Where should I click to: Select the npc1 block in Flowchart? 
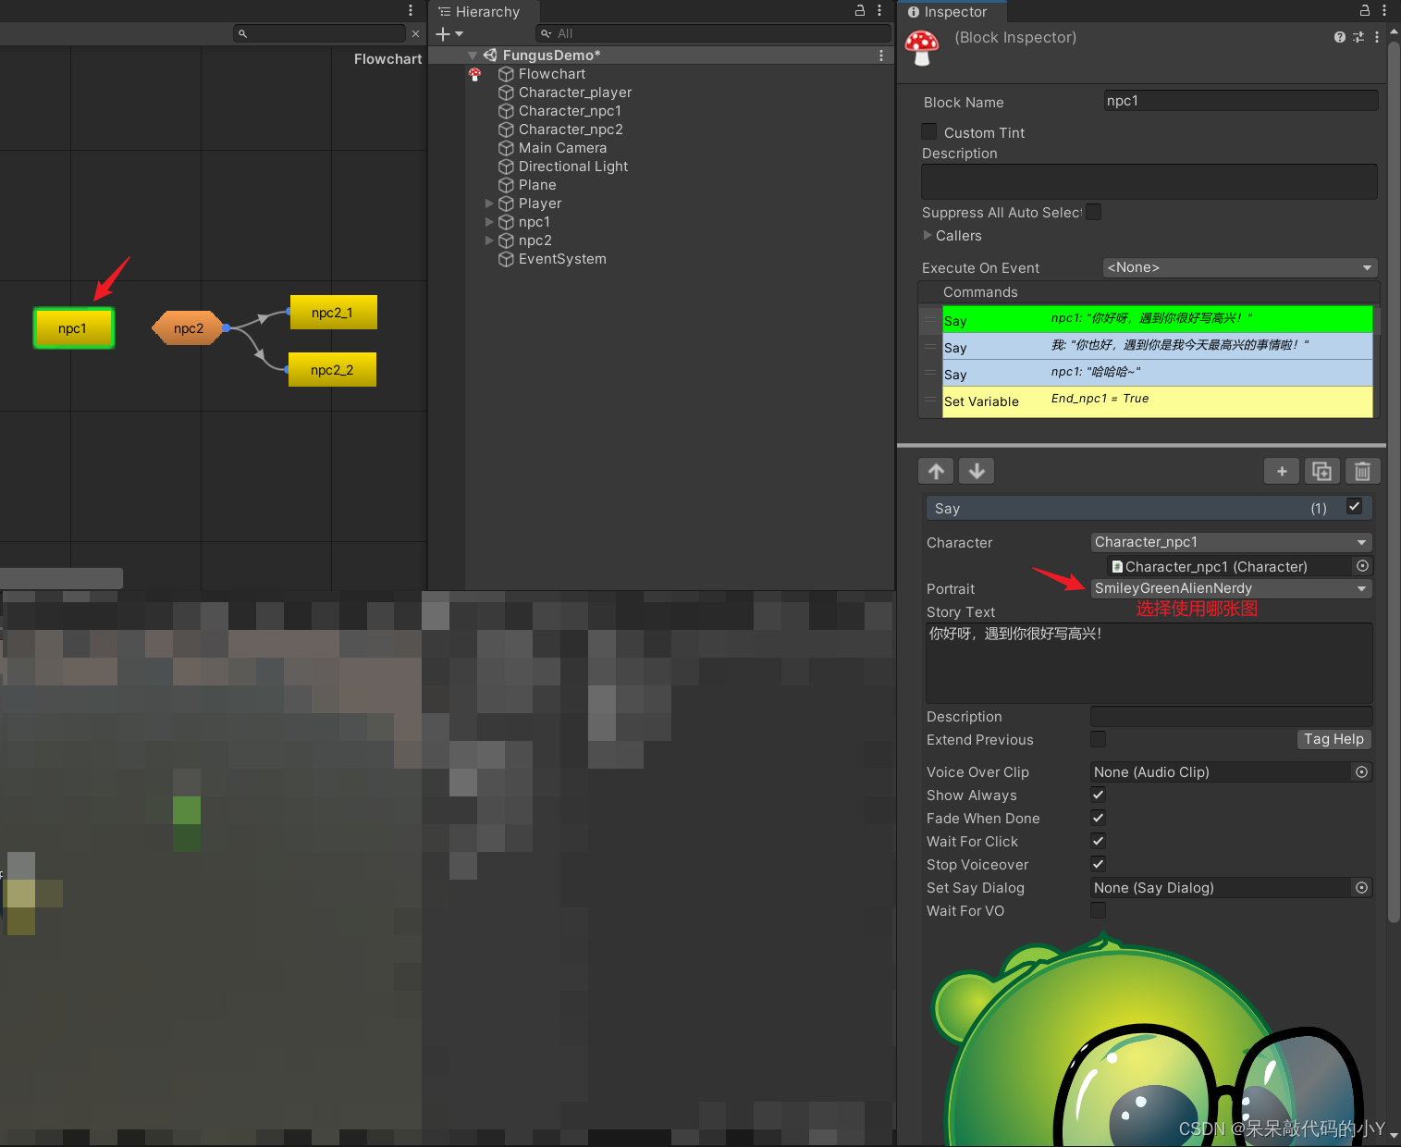click(x=73, y=328)
